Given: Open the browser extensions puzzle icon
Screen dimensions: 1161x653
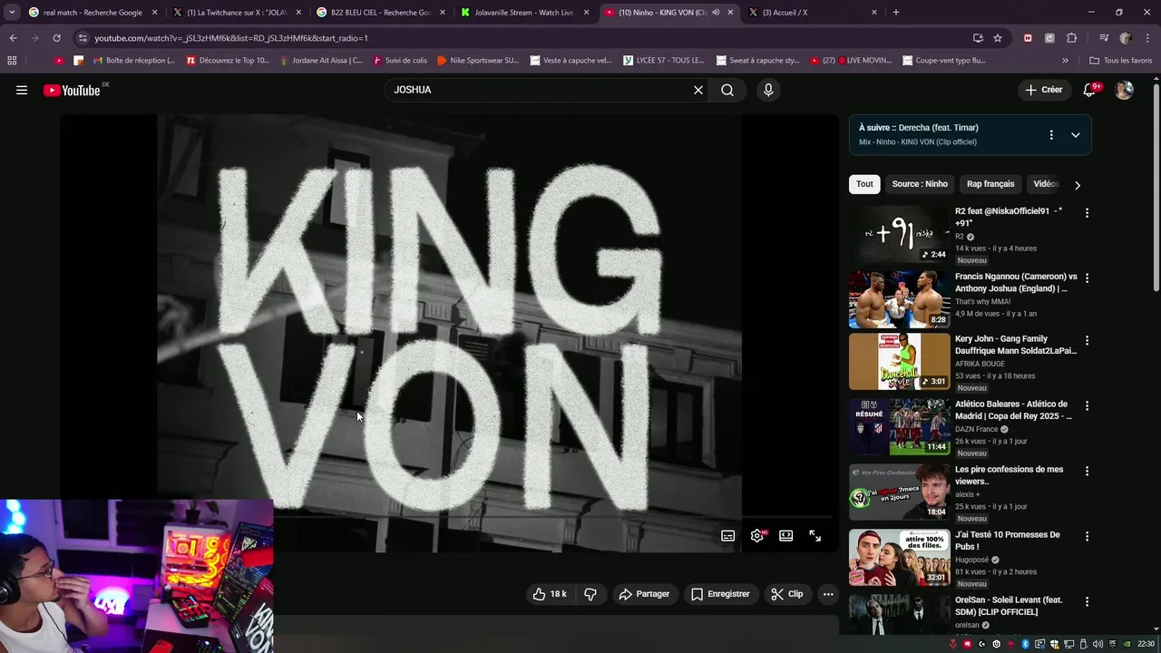Looking at the screenshot, I should coord(1071,38).
